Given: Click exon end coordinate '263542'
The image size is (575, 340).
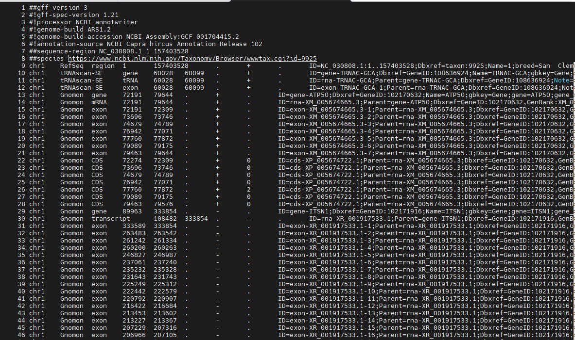Looking at the screenshot, I should (x=165, y=233).
